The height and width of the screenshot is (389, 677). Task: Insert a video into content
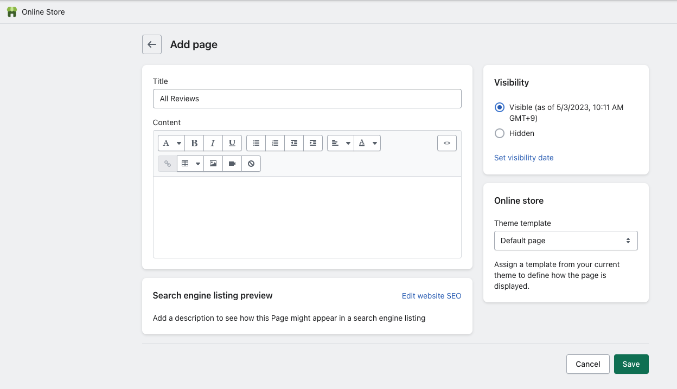point(232,164)
